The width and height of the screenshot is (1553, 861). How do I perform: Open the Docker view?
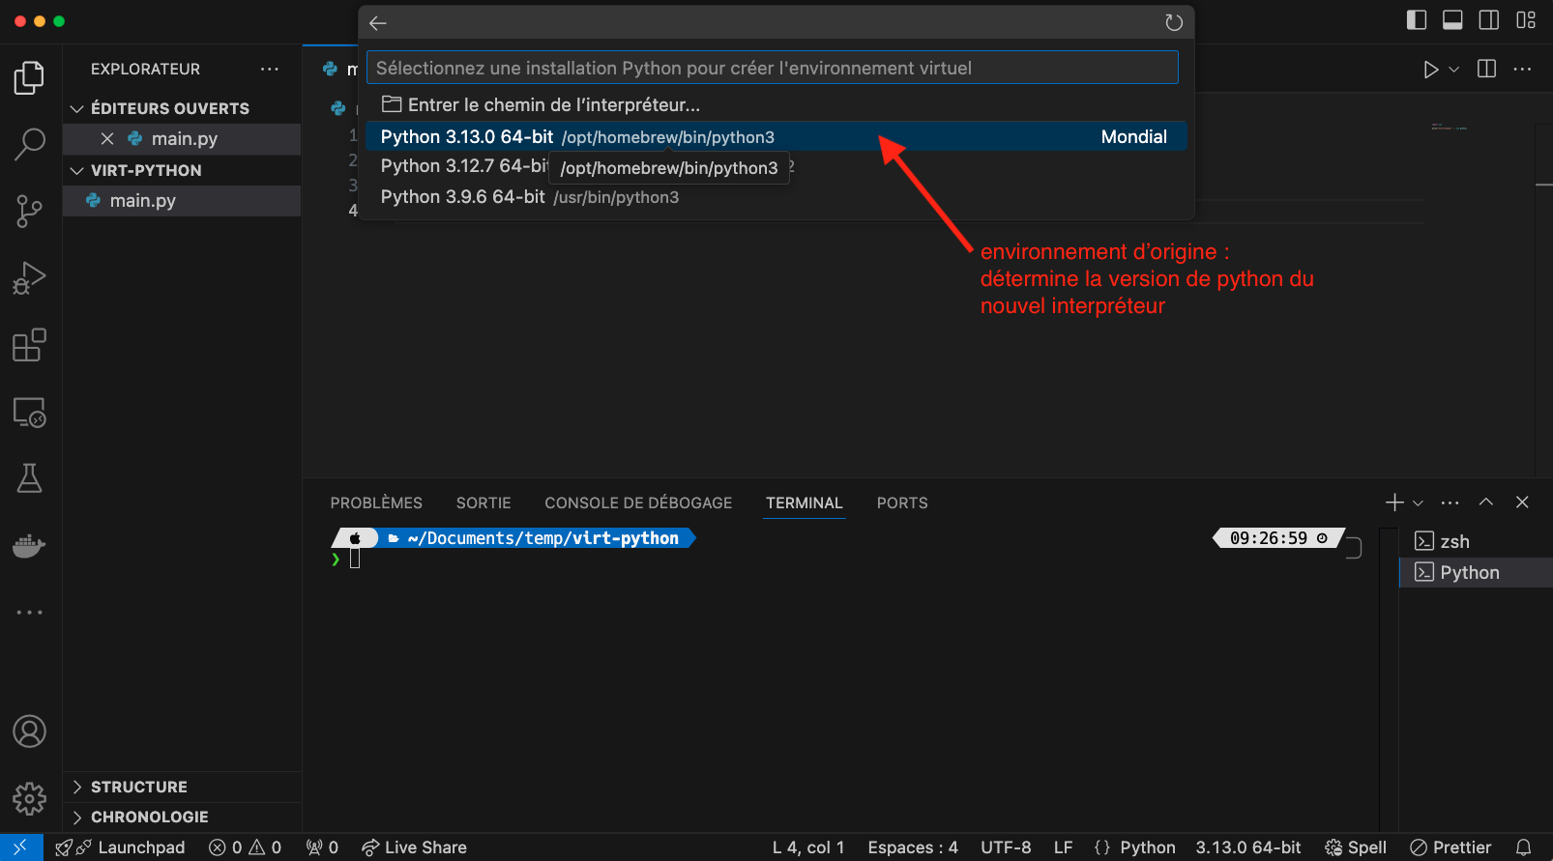coord(29,546)
